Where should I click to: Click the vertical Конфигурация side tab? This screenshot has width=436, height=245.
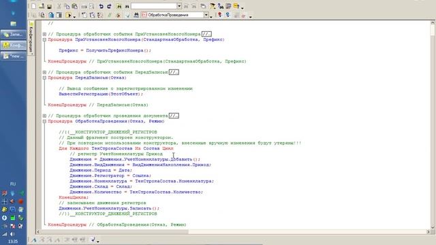pyautogui.click(x=31, y=38)
